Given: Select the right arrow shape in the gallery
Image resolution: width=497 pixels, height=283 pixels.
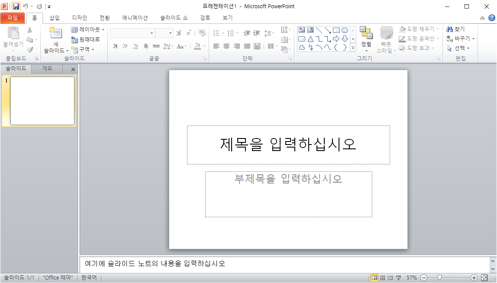Looking at the screenshot, I should point(336,39).
